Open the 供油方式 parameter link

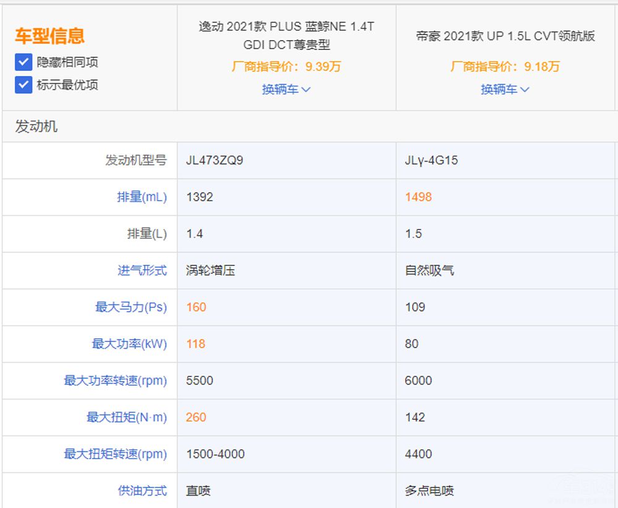[142, 490]
